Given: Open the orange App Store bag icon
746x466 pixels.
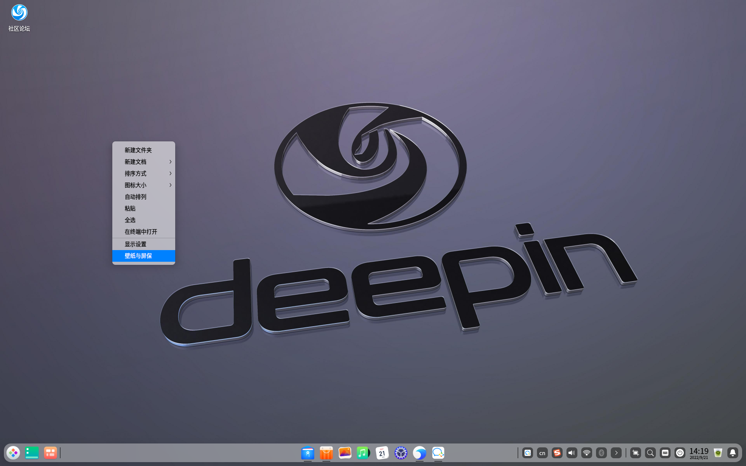Looking at the screenshot, I should point(326,453).
